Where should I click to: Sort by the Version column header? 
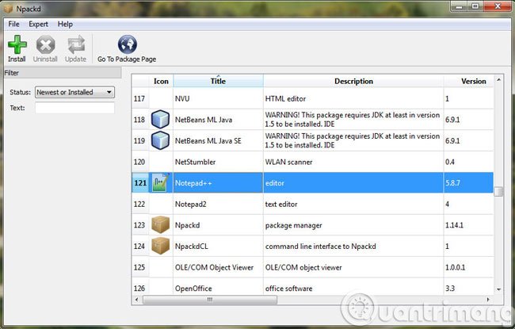coord(473,81)
